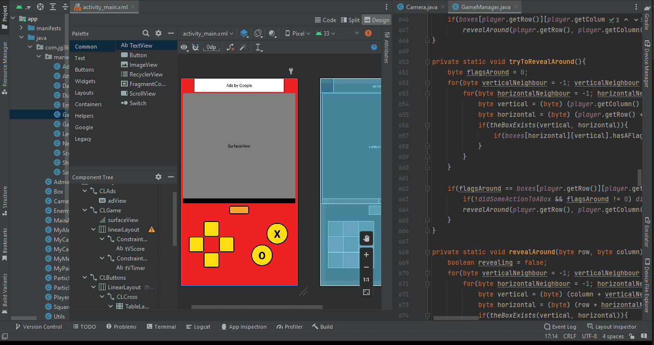Collapse the CLButtons node
This screenshot has width=654, height=345.
85,278
